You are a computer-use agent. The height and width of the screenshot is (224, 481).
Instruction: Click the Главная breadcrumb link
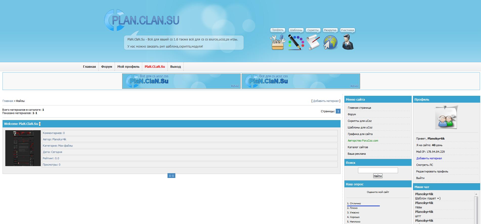pos(8,101)
